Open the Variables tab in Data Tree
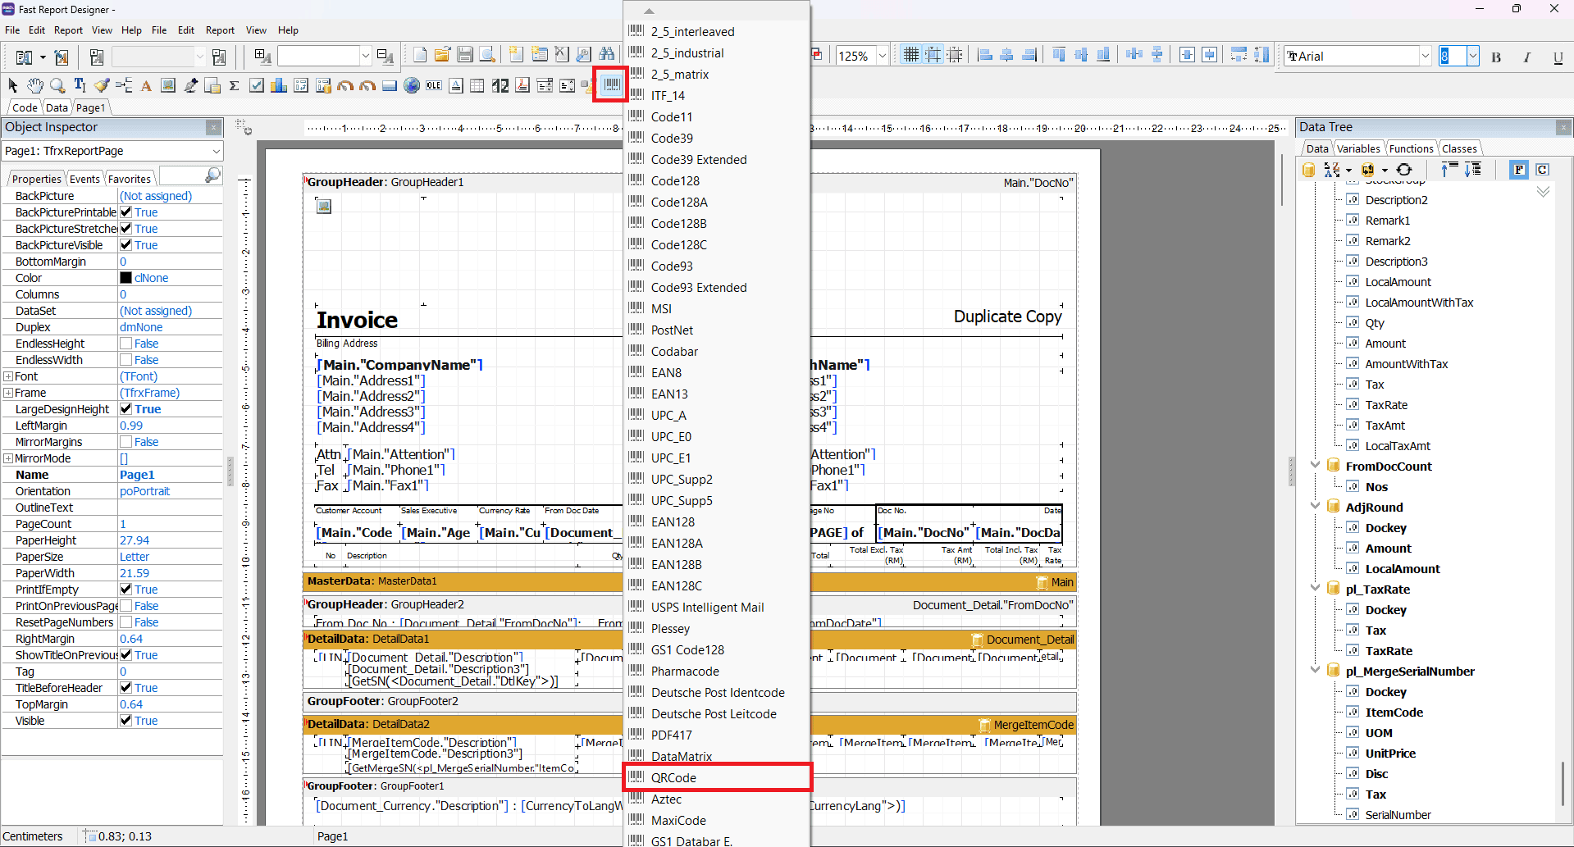This screenshot has width=1574, height=847. coord(1358,148)
